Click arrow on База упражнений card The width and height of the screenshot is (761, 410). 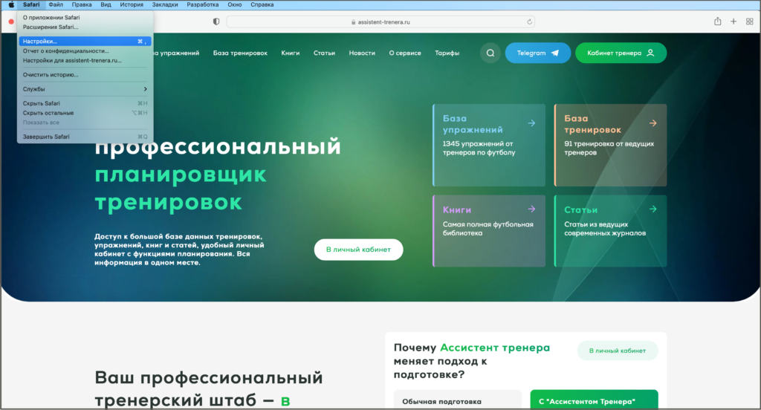(x=531, y=123)
